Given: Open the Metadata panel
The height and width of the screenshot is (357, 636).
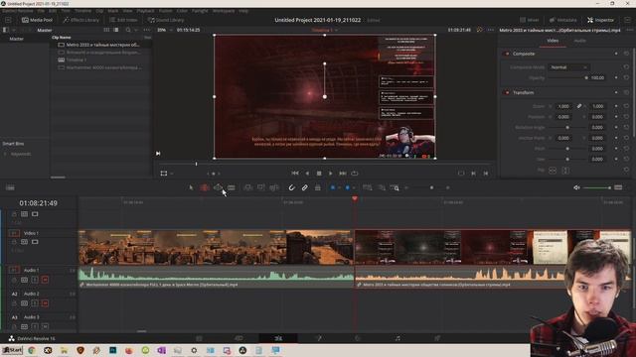Looking at the screenshot, I should coord(563,20).
